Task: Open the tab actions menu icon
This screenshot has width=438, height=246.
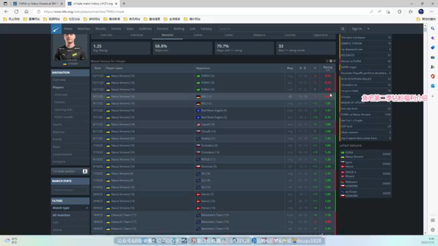Action: 5,4
